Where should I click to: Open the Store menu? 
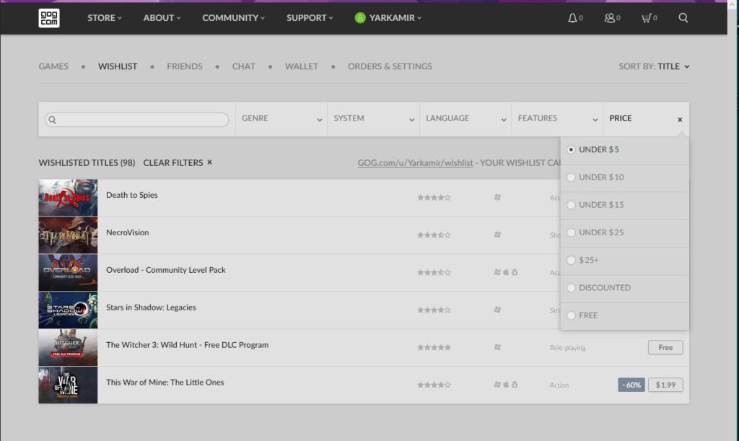pos(104,18)
